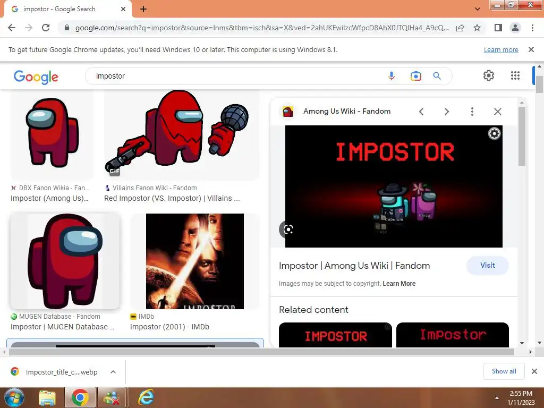This screenshot has height=408, width=544.
Task: Open preview panel more options menu
Action: coord(472,112)
